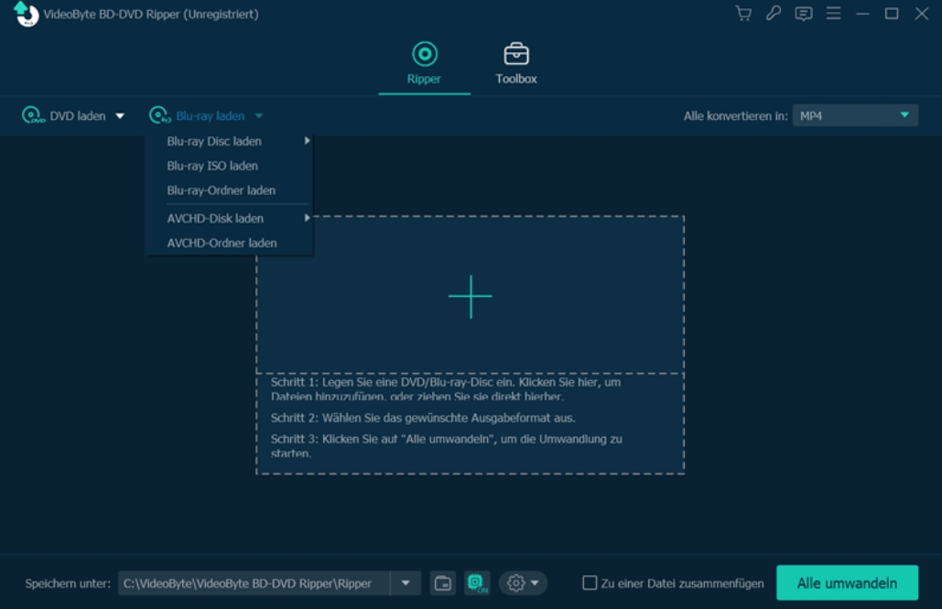The width and height of the screenshot is (942, 609).
Task: Minimize the VideoByte window
Action: pos(862,13)
